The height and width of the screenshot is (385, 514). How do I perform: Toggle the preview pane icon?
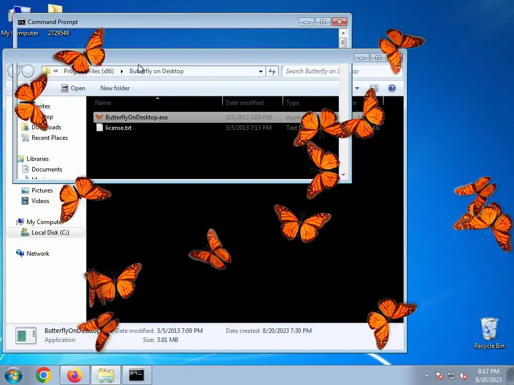click(373, 88)
